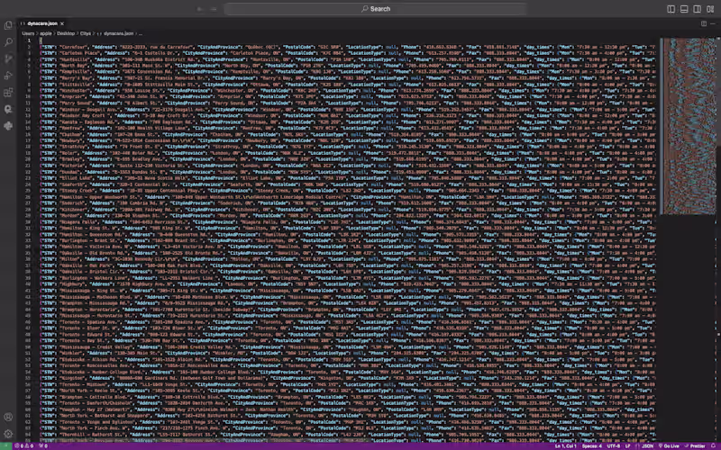721x450 pixels.
Task: Change indentation via Spaces: 4
Action: (592, 445)
